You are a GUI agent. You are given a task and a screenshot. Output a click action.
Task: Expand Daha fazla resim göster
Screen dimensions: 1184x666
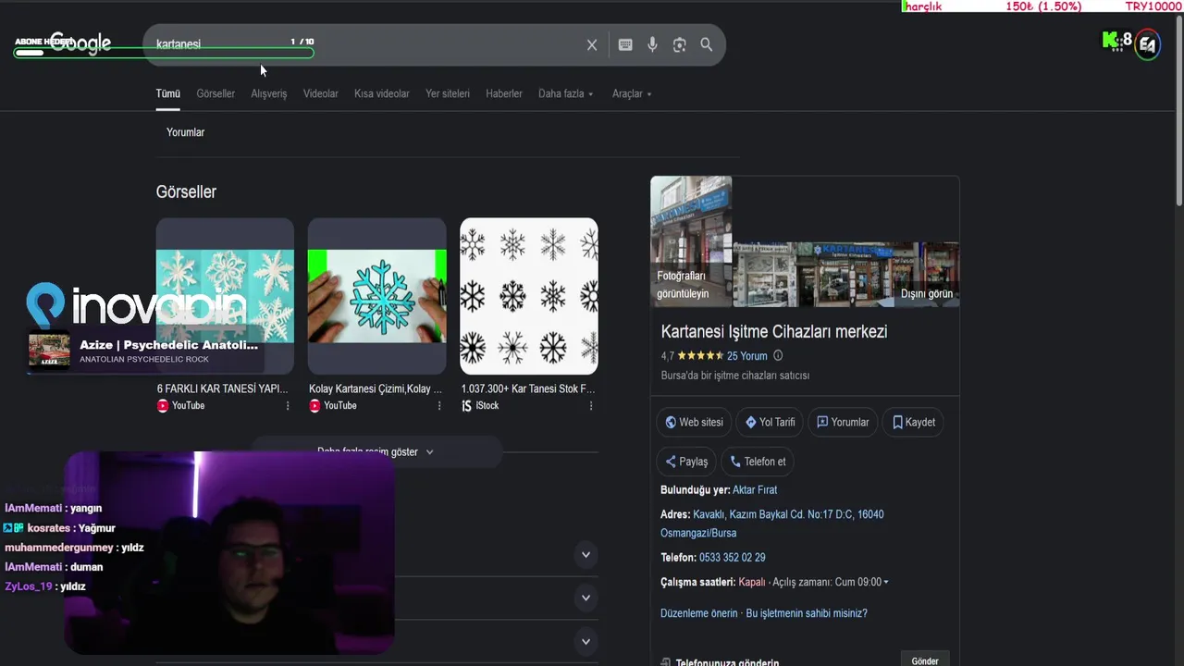point(376,451)
